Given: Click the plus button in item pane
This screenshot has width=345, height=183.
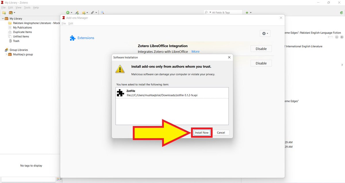Looking at the screenshot, I should 342,37.
